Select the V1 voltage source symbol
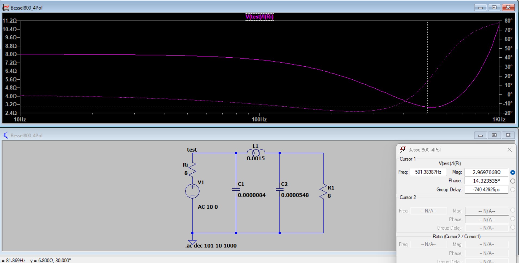 tap(192, 191)
